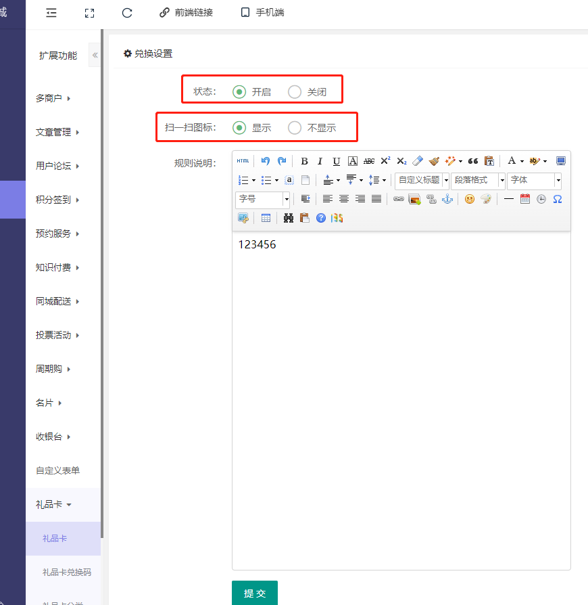This screenshot has height=605, width=588.
Task: Insert an emoticon with the smiley icon
Action: [x=470, y=199]
